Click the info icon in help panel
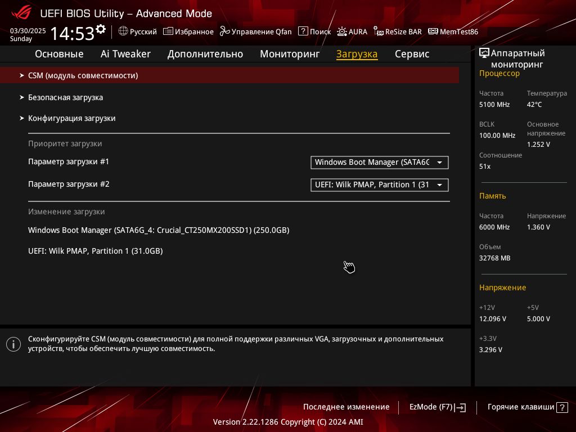576x432 pixels. pyautogui.click(x=13, y=344)
